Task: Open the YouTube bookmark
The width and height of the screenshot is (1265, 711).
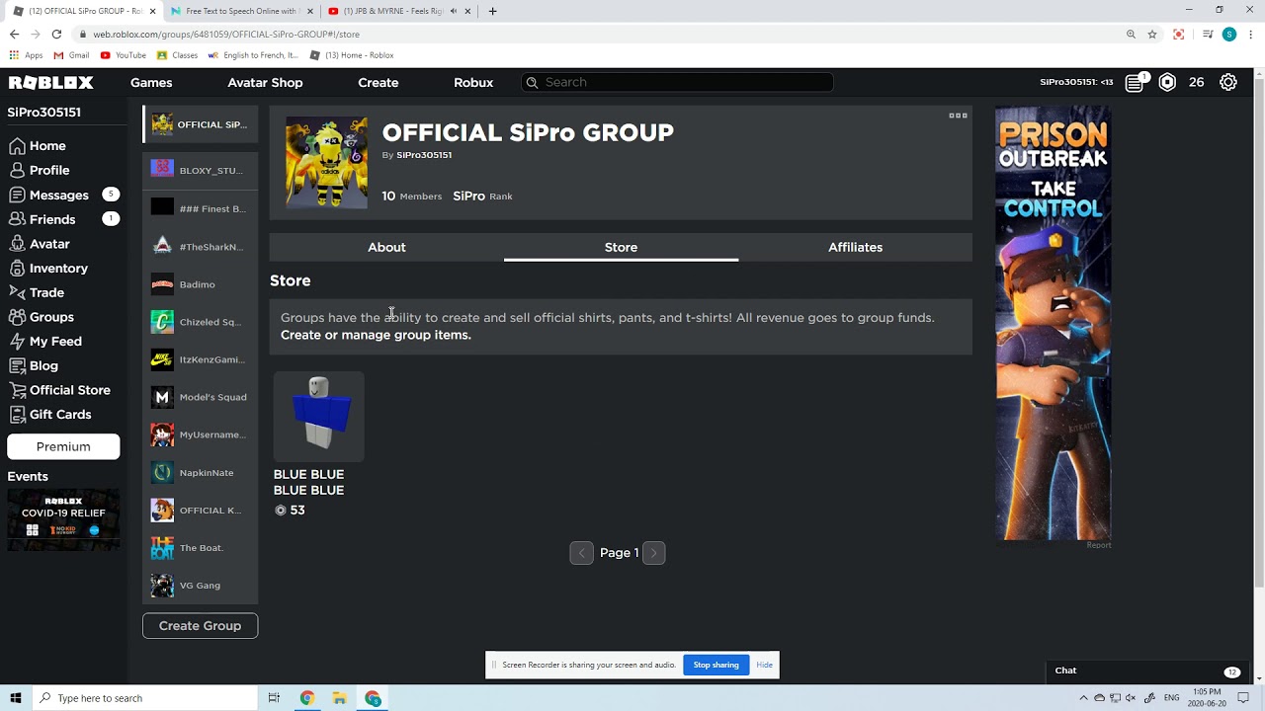Action: [x=124, y=55]
